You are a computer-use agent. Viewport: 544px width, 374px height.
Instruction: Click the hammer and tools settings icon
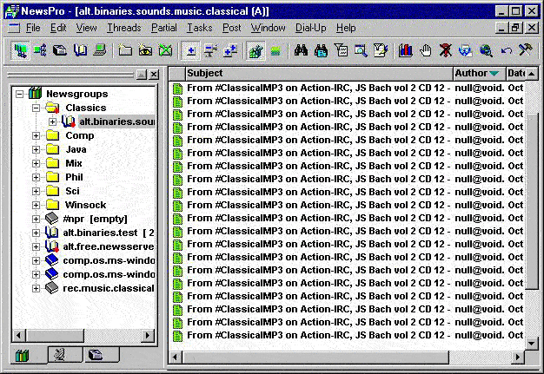point(526,51)
